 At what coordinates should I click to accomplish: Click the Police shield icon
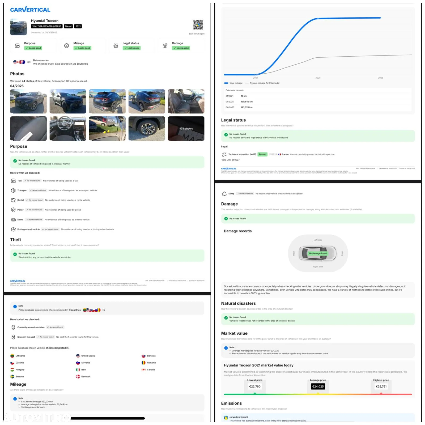13,210
